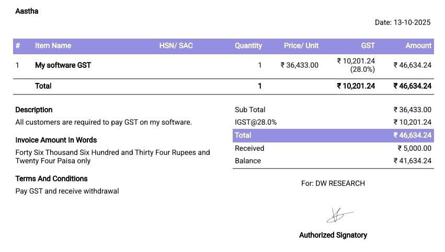The image size is (445, 252).
Task: Click the Quantity column header
Action: 248,46
